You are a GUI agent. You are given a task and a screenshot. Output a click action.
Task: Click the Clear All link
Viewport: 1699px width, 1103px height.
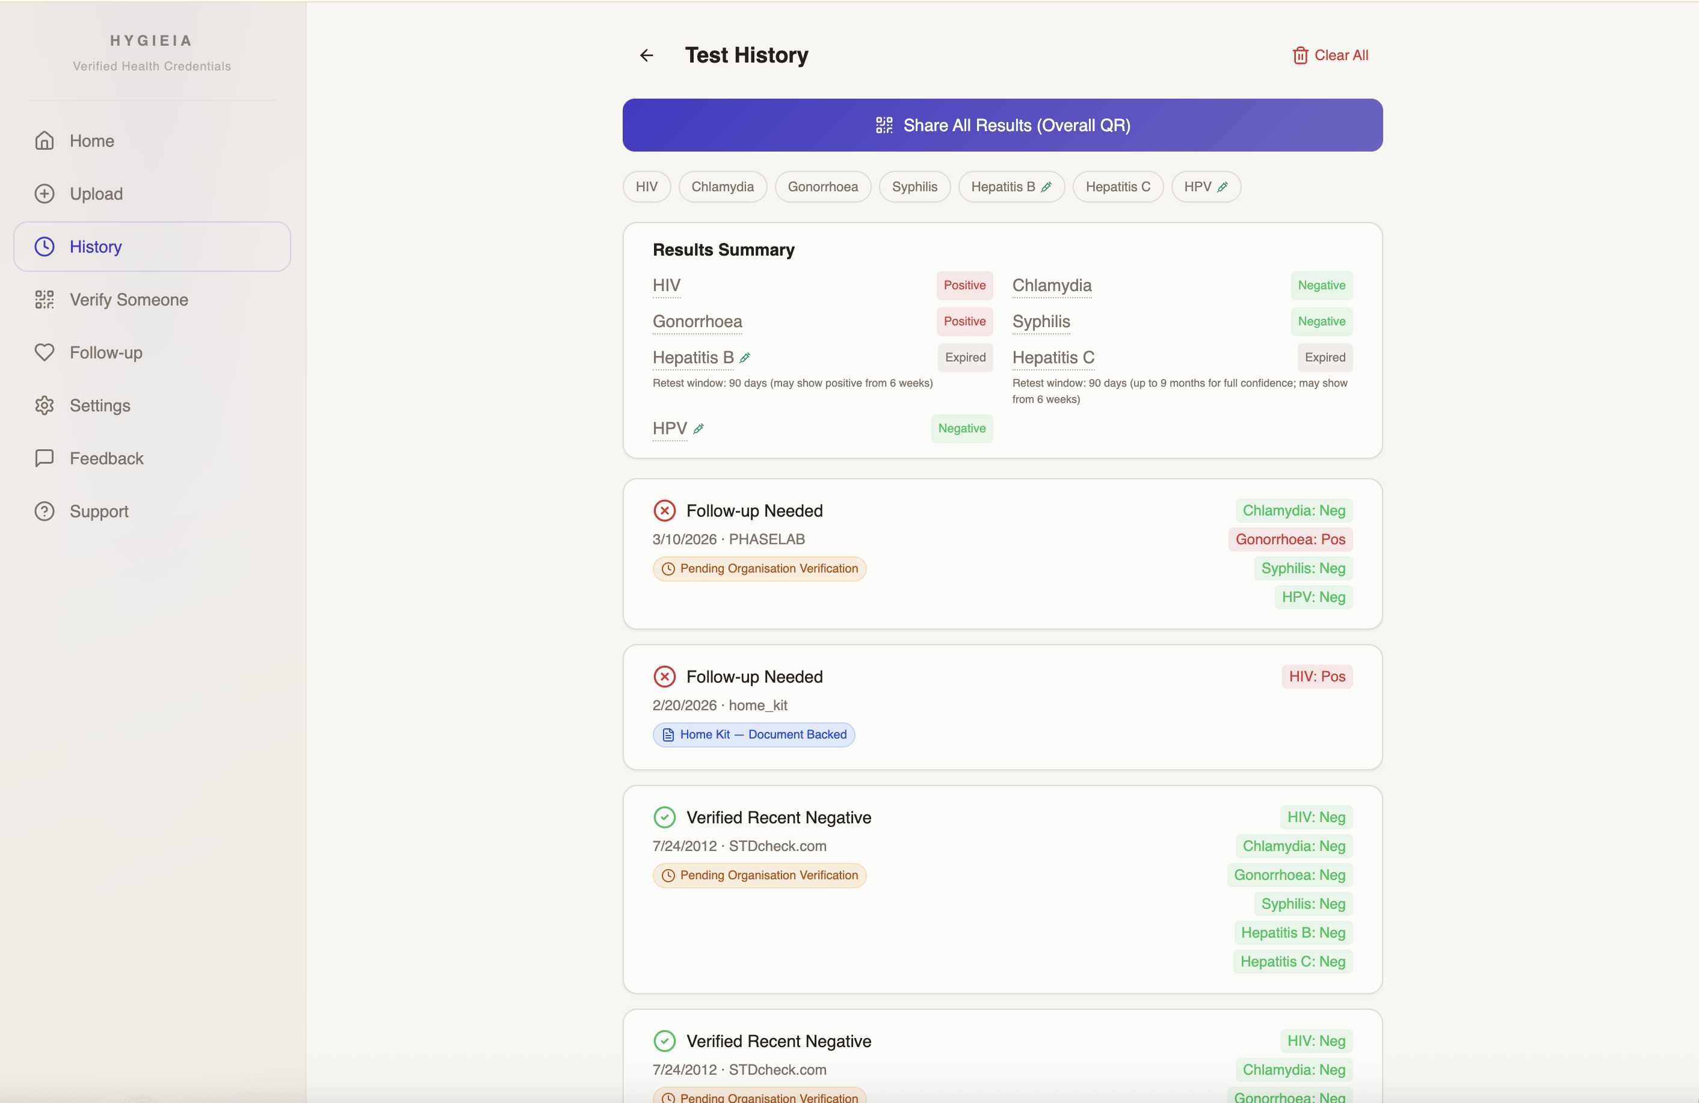pyautogui.click(x=1340, y=55)
